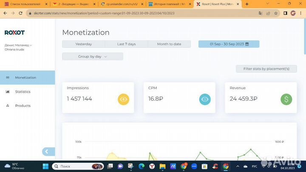The height and width of the screenshot is (172, 306).
Task: Click the Revenue value 24 459.3₽
Action: point(244,99)
